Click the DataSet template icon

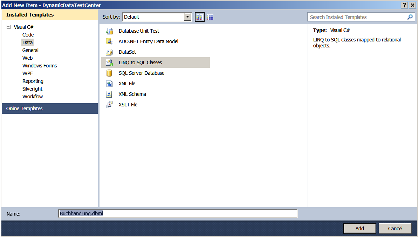tap(109, 52)
